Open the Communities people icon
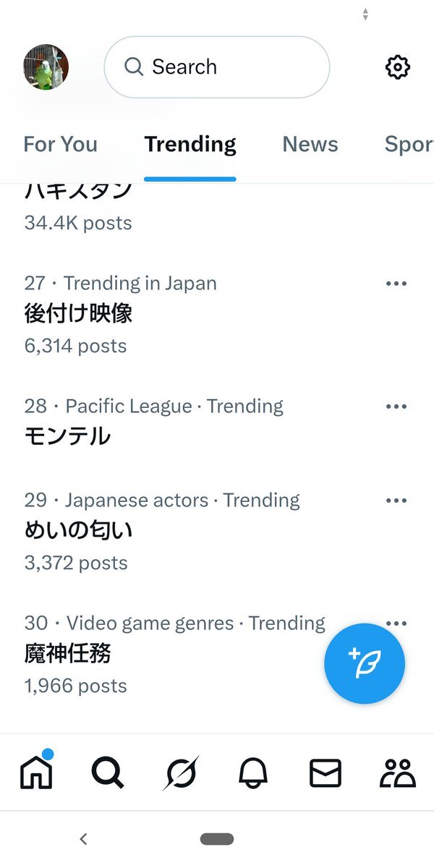Image resolution: width=434 pixels, height=868 pixels. pyautogui.click(x=397, y=773)
